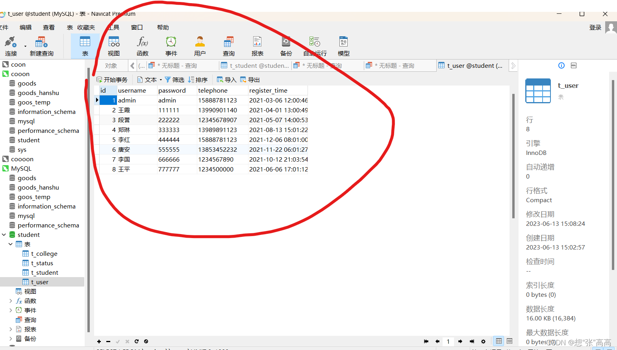Show the DDL panel tab
Screen dimensions: 617x350
574,65
